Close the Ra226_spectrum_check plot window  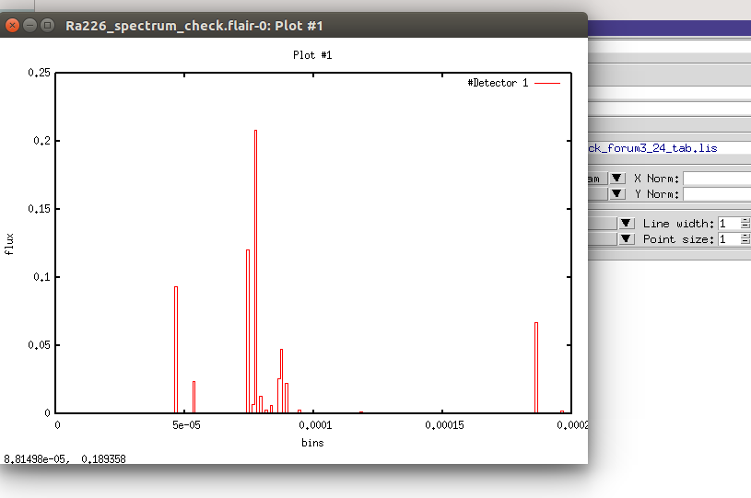(x=13, y=25)
